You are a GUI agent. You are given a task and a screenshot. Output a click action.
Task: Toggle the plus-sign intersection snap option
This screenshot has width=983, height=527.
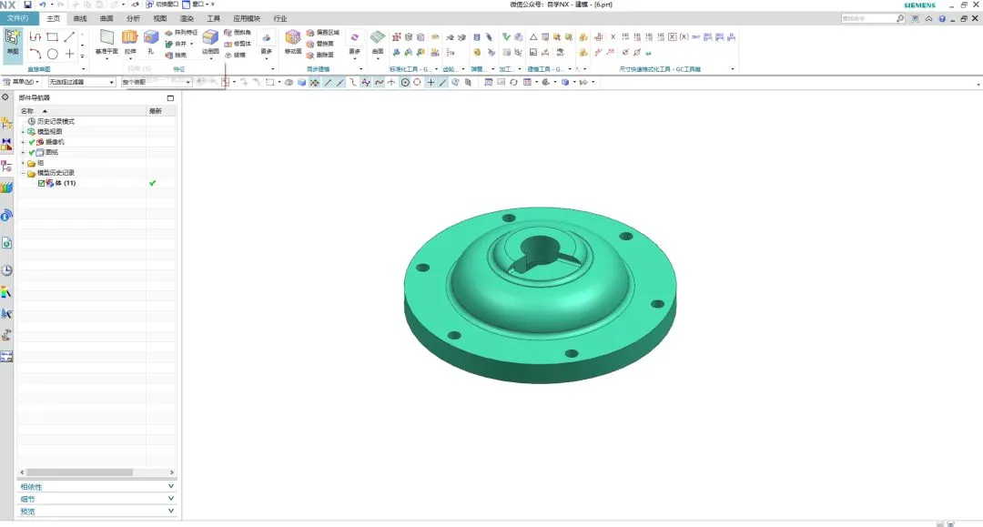tap(431, 82)
